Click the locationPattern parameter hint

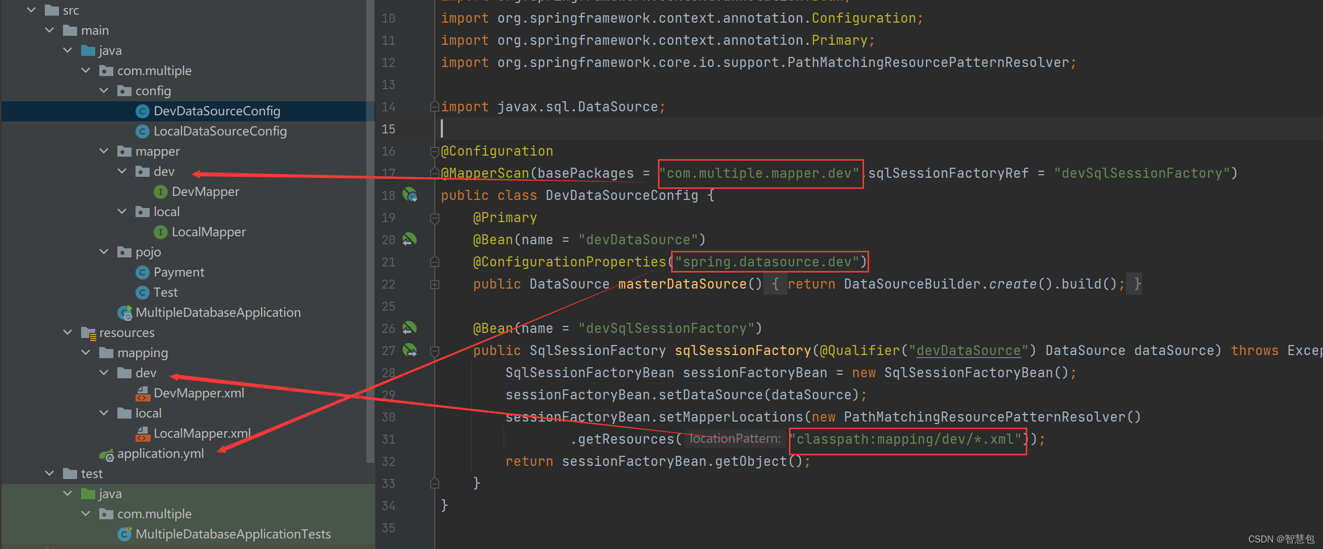coord(735,439)
